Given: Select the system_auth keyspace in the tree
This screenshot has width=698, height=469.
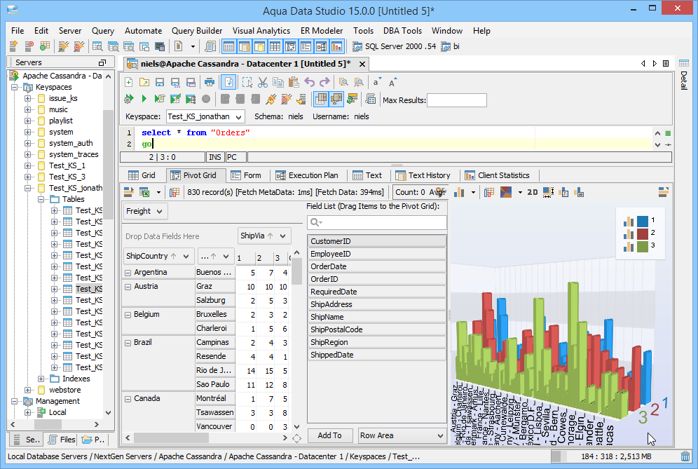Looking at the screenshot, I should 71,144.
